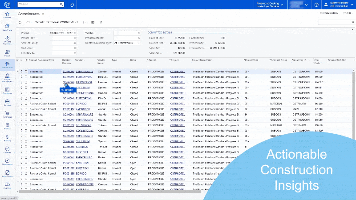Image resolution: width=356 pixels, height=200 pixels.
Task: Click the Undo toolbar icon
Action: (x=28, y=22)
